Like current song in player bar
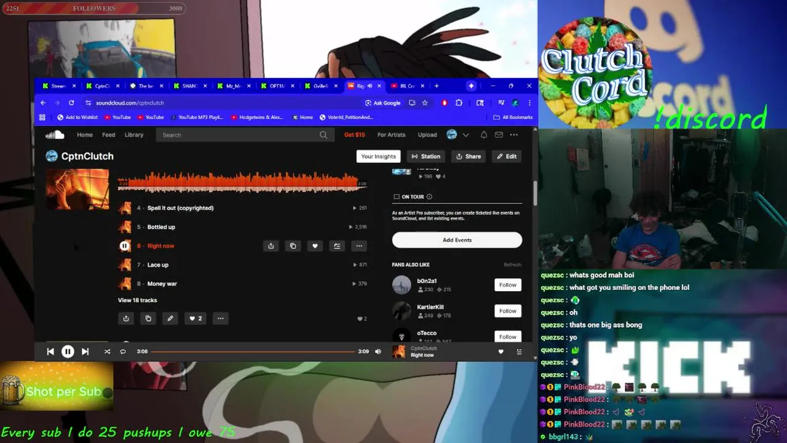Viewport: 787px width, 443px height. 500,351
